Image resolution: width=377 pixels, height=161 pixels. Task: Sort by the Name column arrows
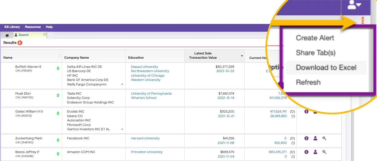point(59,56)
